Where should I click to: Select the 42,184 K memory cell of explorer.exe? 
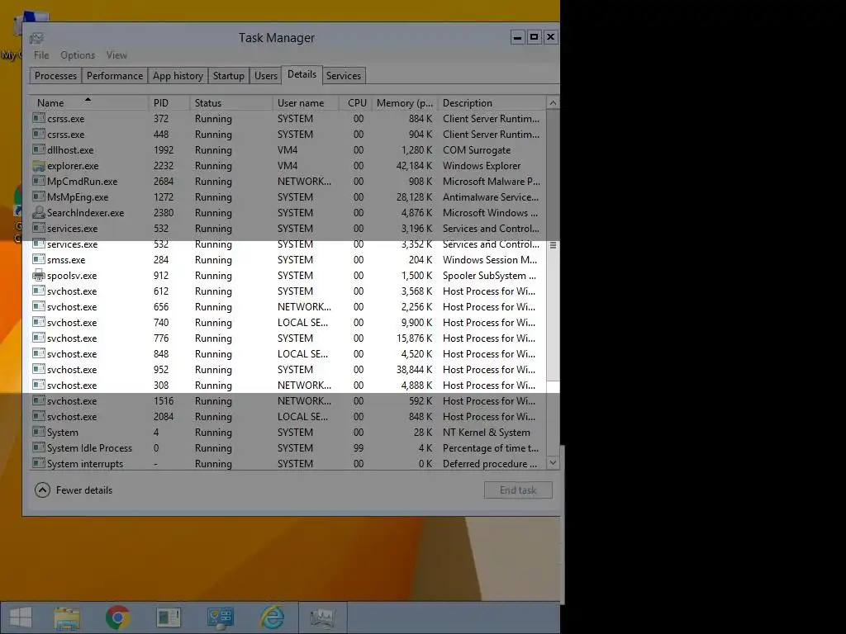coord(415,165)
